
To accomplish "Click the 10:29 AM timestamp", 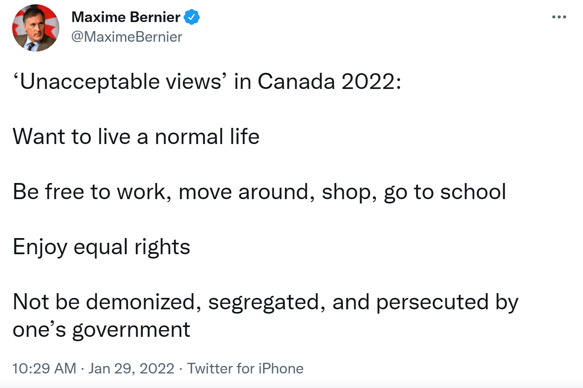I will (44, 369).
